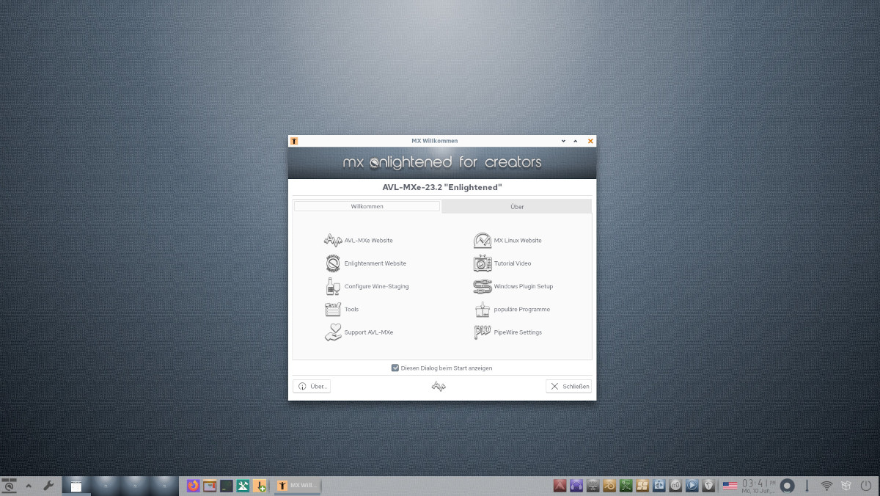Minimize the MX Willkommen window
Image resolution: width=880 pixels, height=496 pixels.
(563, 141)
